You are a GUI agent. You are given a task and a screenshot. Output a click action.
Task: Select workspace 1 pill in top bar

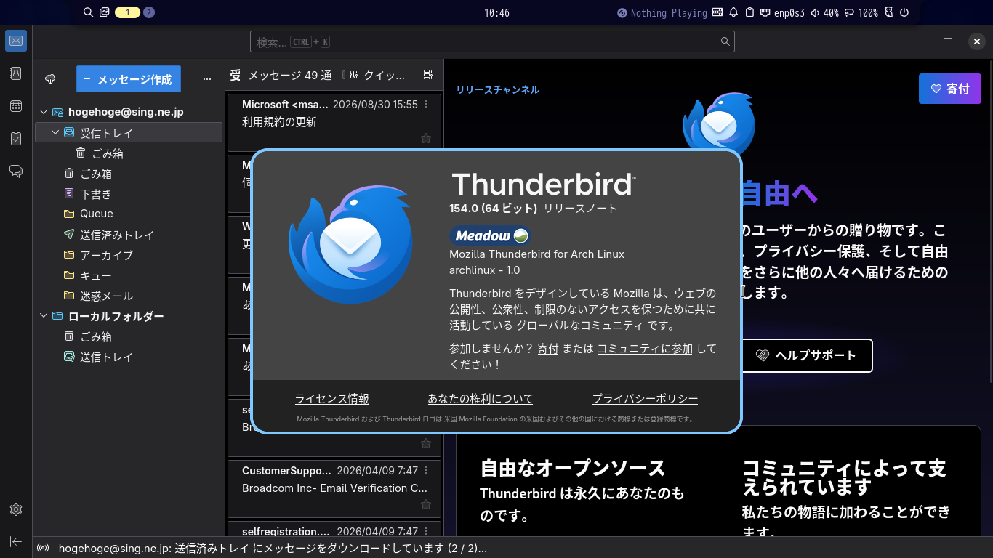coord(128,12)
